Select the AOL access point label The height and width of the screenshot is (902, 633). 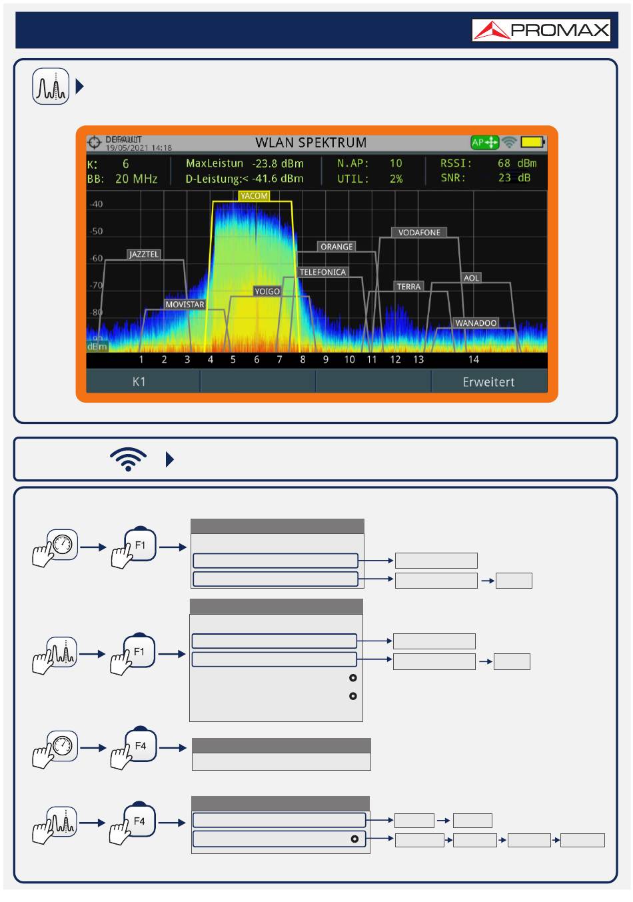point(471,278)
